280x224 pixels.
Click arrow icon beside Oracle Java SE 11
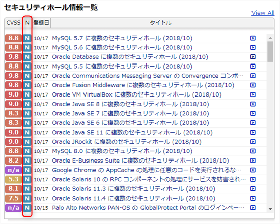pos(253,132)
